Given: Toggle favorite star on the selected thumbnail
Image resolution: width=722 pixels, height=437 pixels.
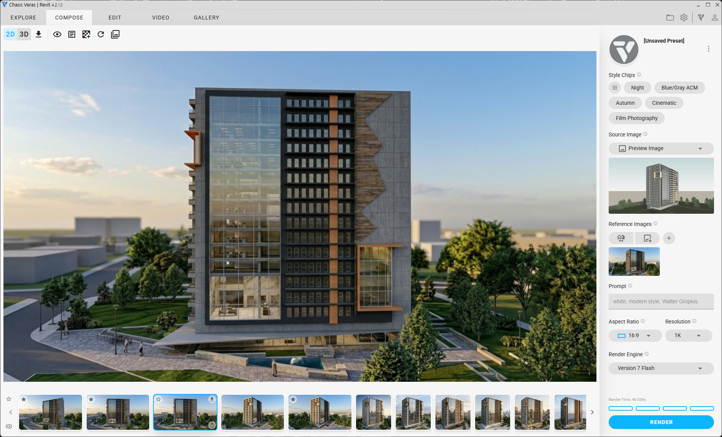Looking at the screenshot, I should tap(159, 399).
